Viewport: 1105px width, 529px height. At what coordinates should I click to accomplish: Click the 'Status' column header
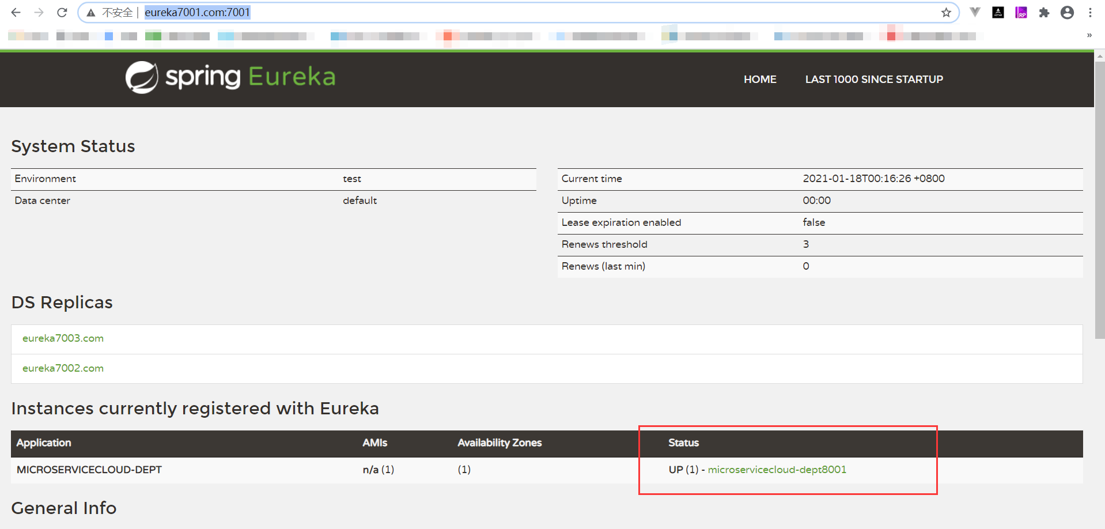683,443
